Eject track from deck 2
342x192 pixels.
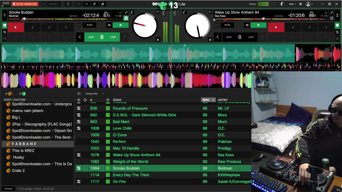[210, 39]
